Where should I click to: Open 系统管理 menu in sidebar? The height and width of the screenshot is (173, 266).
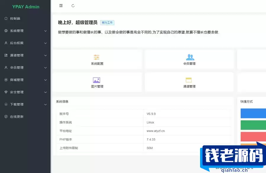tap(25, 31)
